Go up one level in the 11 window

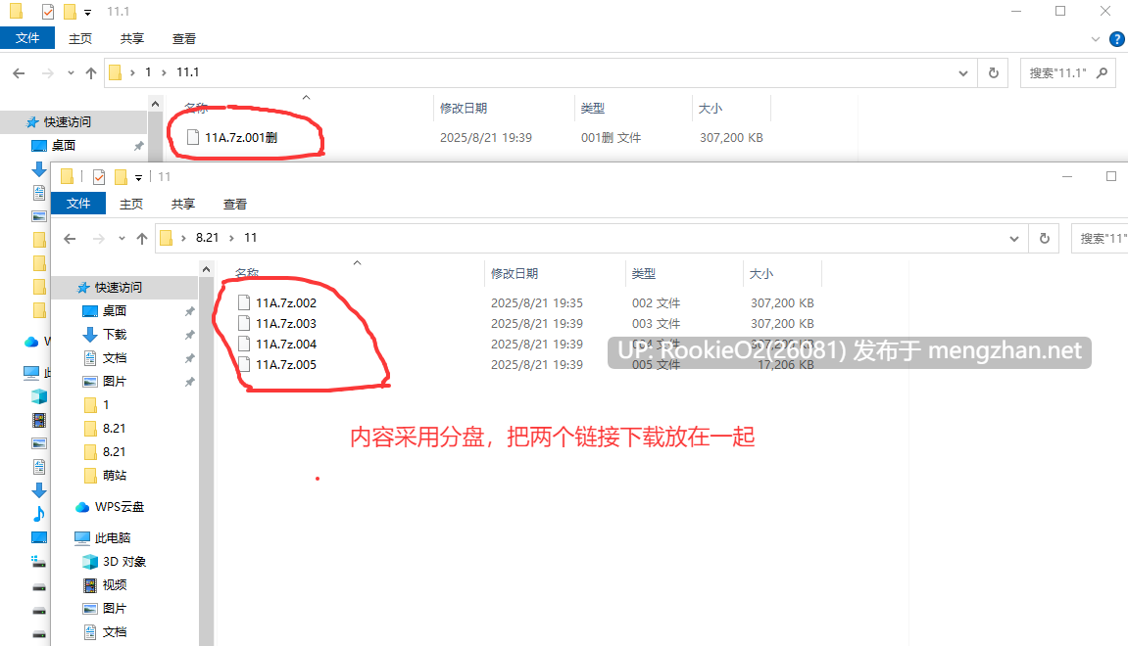click(142, 239)
